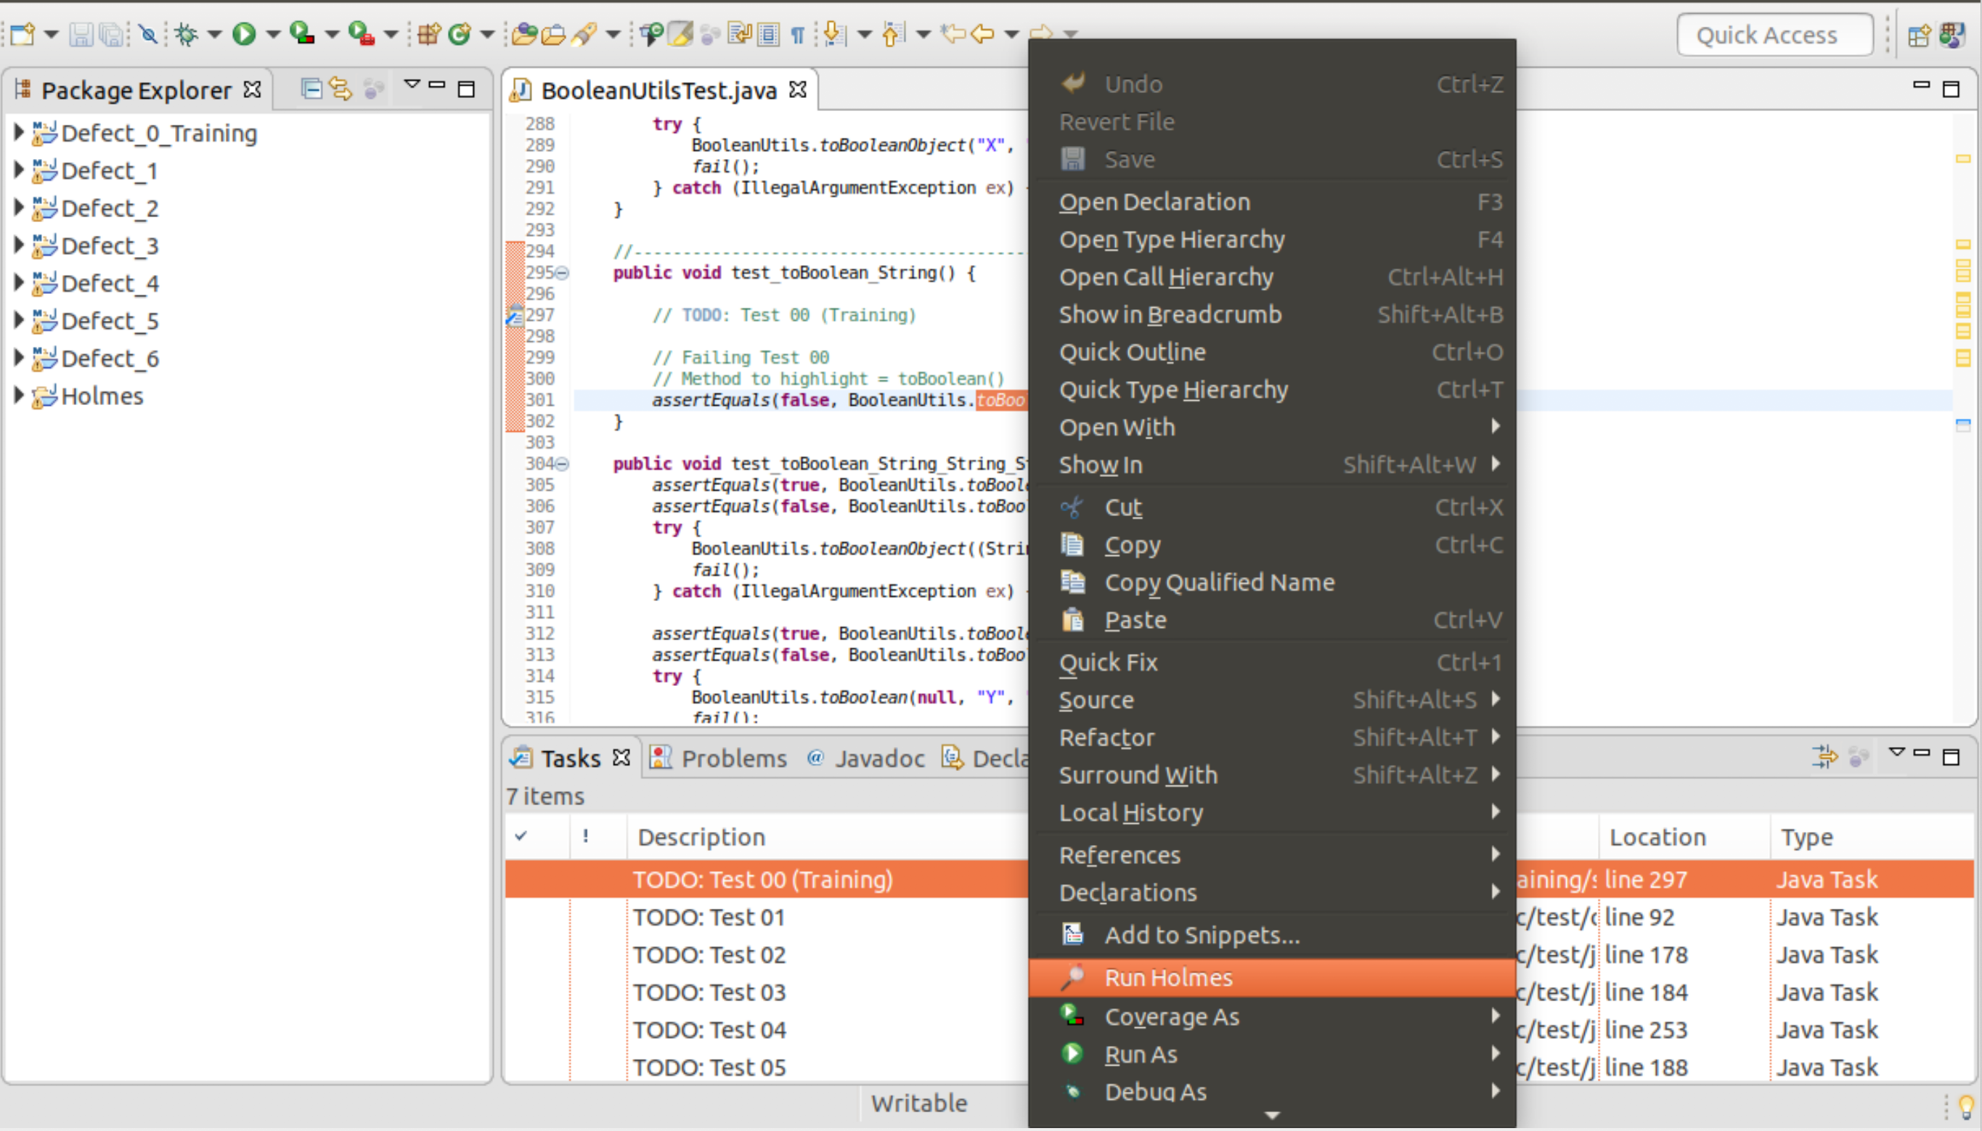Click the Run Holmes context menu option
1982x1131 pixels.
(1167, 977)
